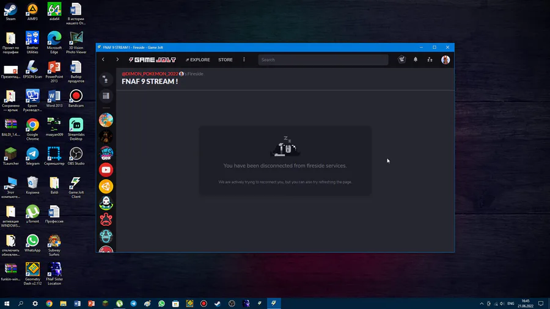Open the colorful orange-blue community in sidebar

pos(106,120)
